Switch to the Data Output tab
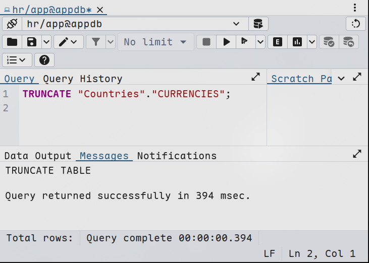 (38, 156)
